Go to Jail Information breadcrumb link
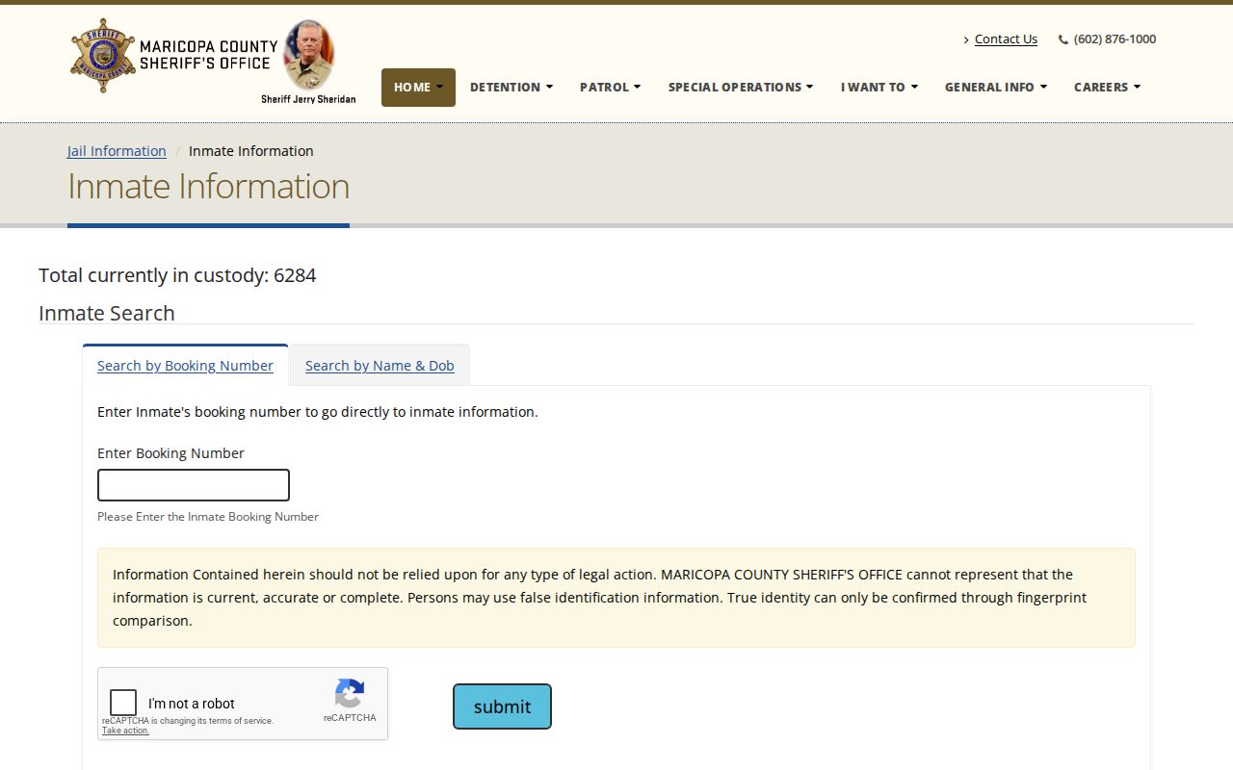Screen dimensions: 1233x770 click(117, 151)
